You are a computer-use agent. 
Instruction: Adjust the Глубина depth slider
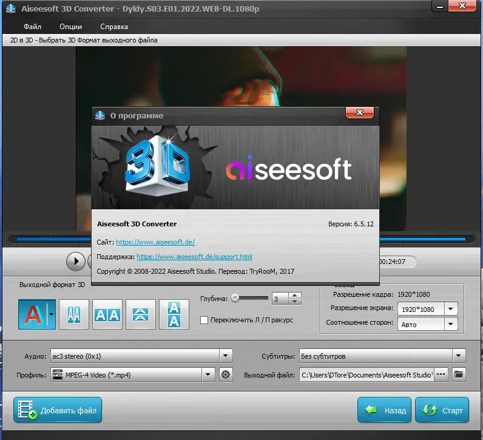[235, 298]
